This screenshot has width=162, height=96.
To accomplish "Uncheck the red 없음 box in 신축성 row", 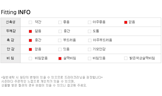I will point(126,22).
